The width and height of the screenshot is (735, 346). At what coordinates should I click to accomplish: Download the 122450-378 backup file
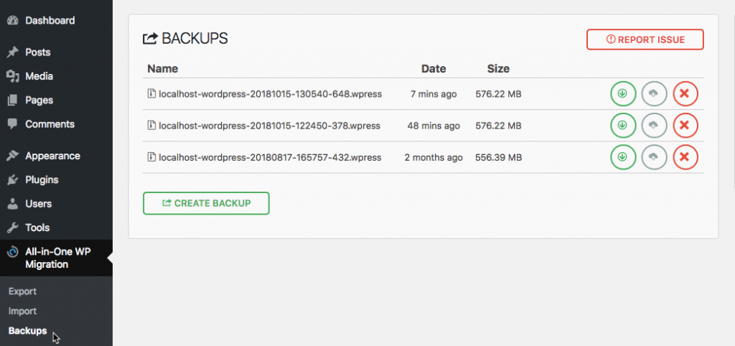coord(623,125)
